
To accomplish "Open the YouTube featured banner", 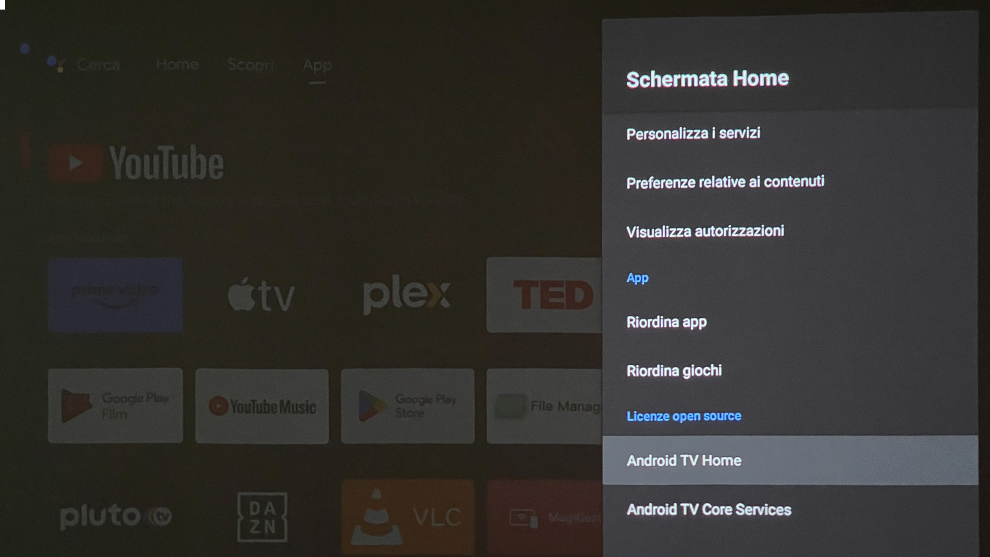I will [136, 163].
